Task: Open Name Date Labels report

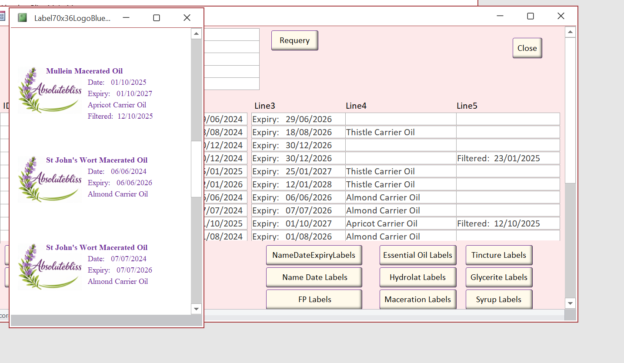Action: [314, 277]
